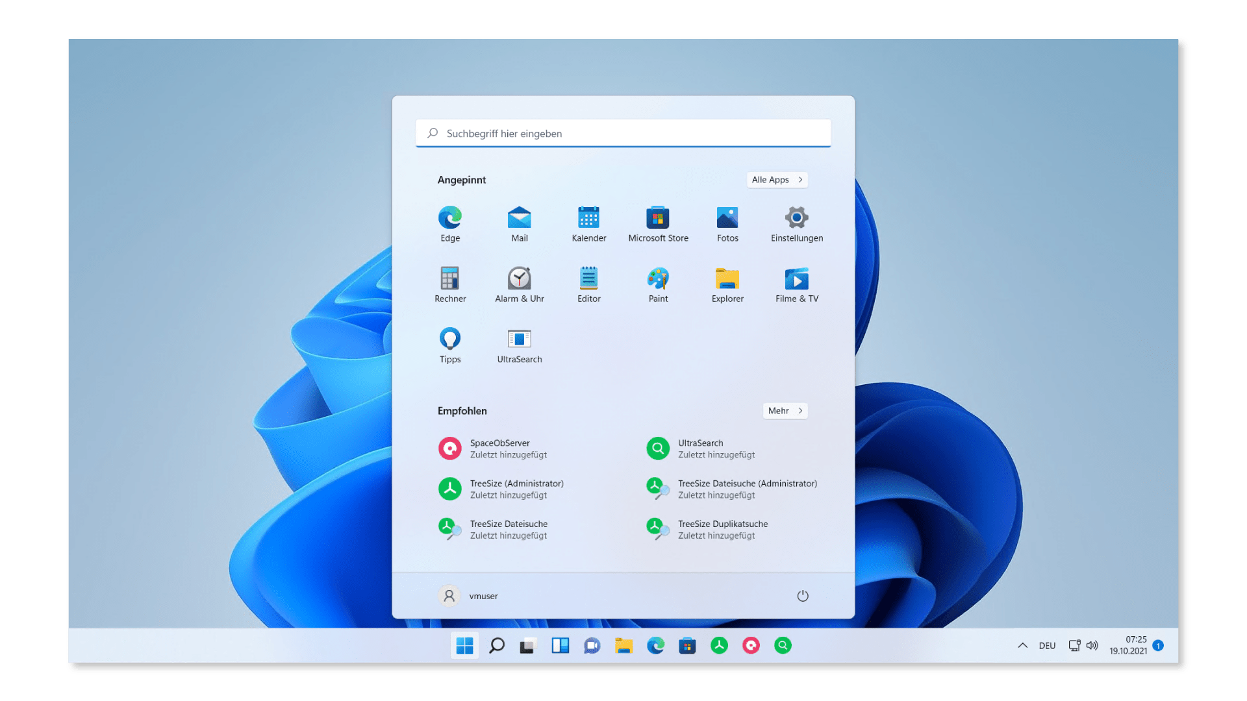Open SpaceObServer from Empfohlen
Viewport: 1247px width, 701px height.
point(500,448)
